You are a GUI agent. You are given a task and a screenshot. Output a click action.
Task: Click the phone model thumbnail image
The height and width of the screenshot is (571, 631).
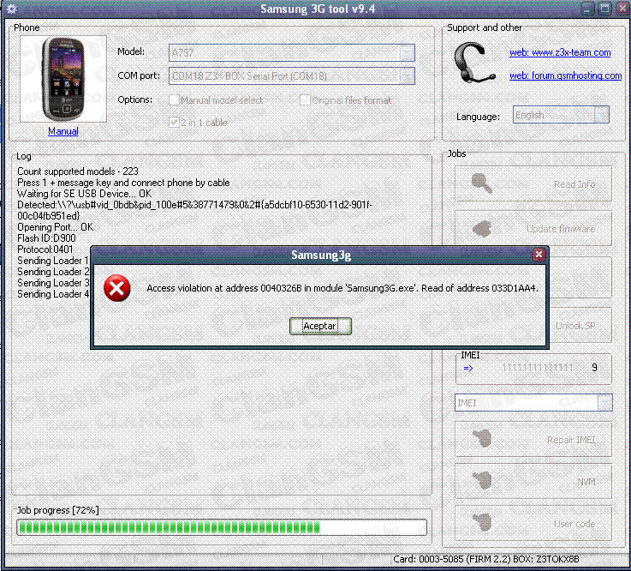[x=63, y=79]
